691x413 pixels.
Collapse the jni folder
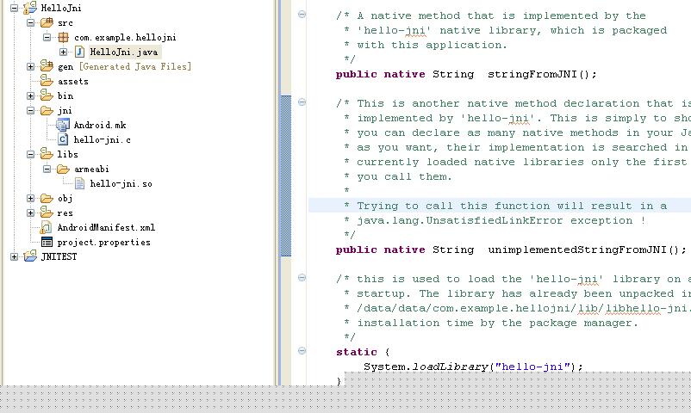(x=30, y=110)
